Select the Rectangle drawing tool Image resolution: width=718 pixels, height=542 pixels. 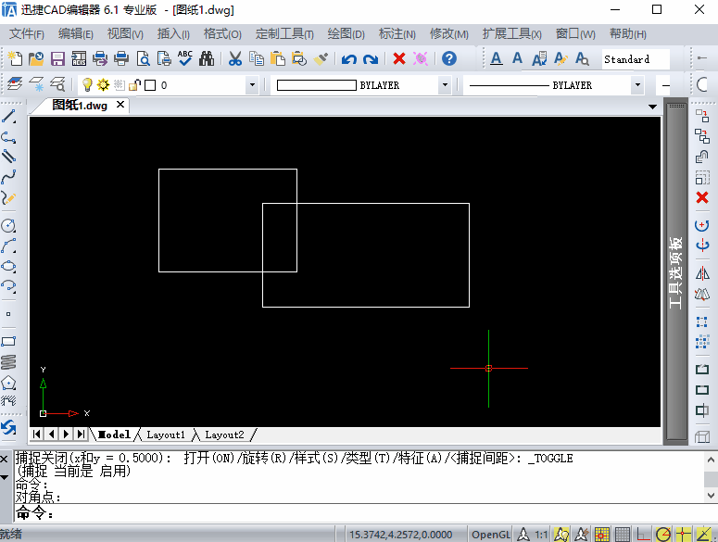click(x=8, y=342)
